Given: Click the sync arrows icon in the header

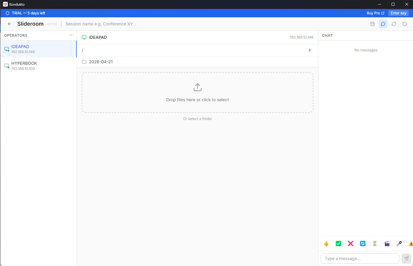Looking at the screenshot, I should [x=394, y=24].
